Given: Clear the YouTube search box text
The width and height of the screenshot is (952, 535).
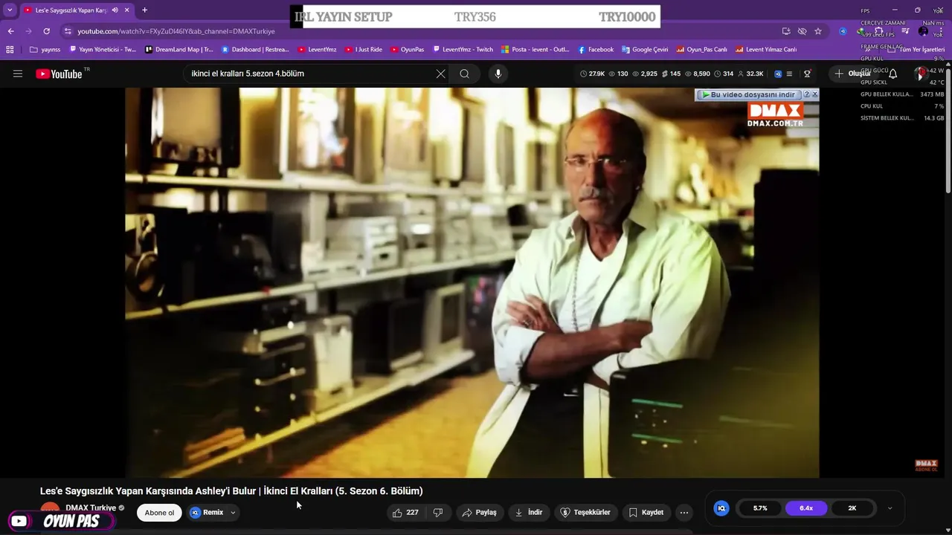Looking at the screenshot, I should 440,74.
